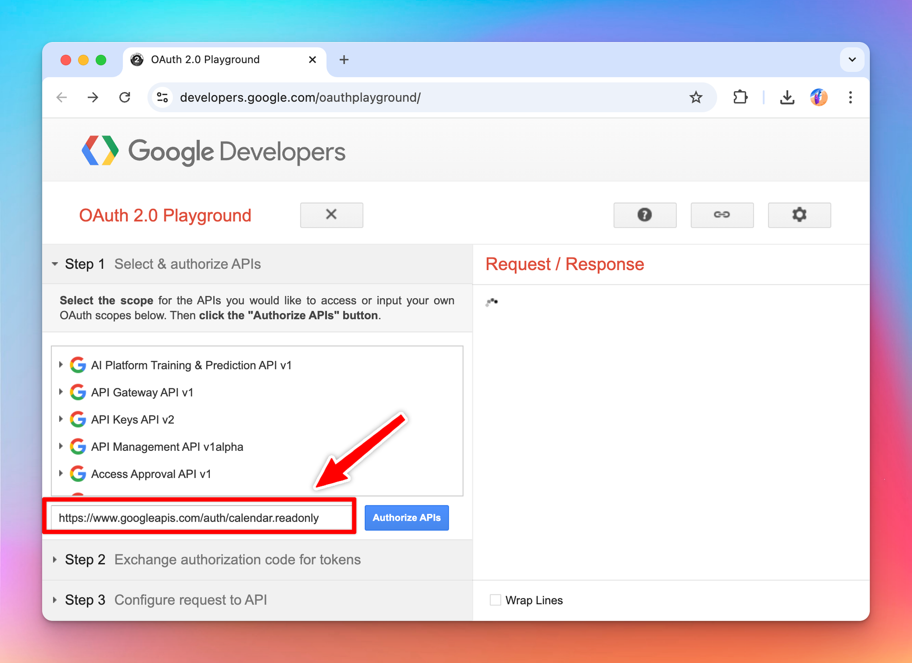Expand API Keys API v2 scopes
This screenshot has height=663, width=912.
[x=61, y=419]
